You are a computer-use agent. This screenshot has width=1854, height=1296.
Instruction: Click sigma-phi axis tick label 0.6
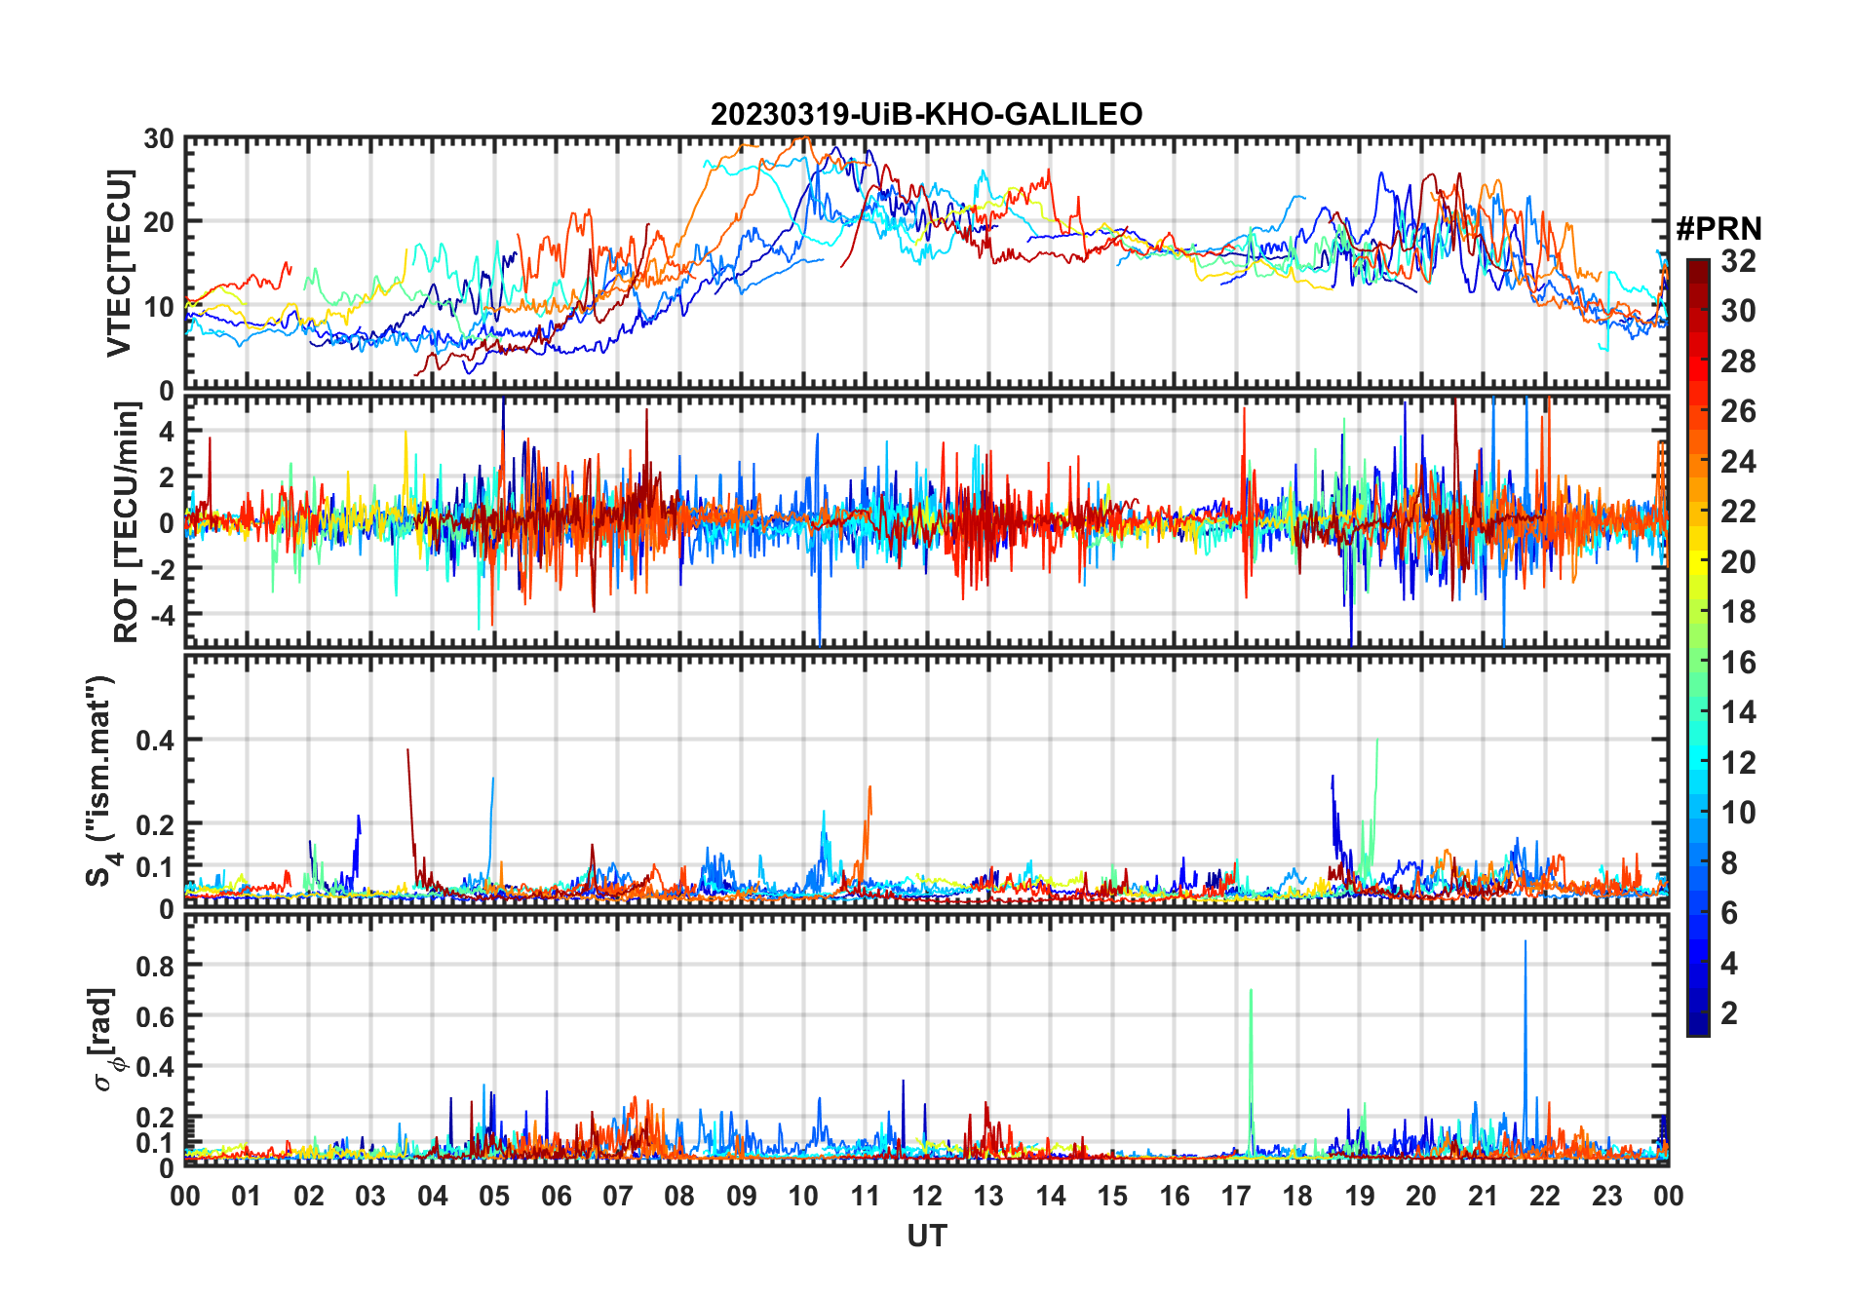tap(156, 1016)
